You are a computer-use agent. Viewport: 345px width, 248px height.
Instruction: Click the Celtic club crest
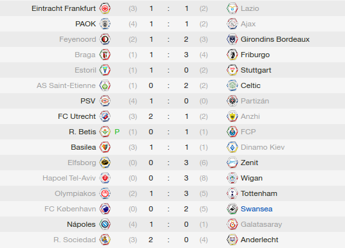point(232,85)
